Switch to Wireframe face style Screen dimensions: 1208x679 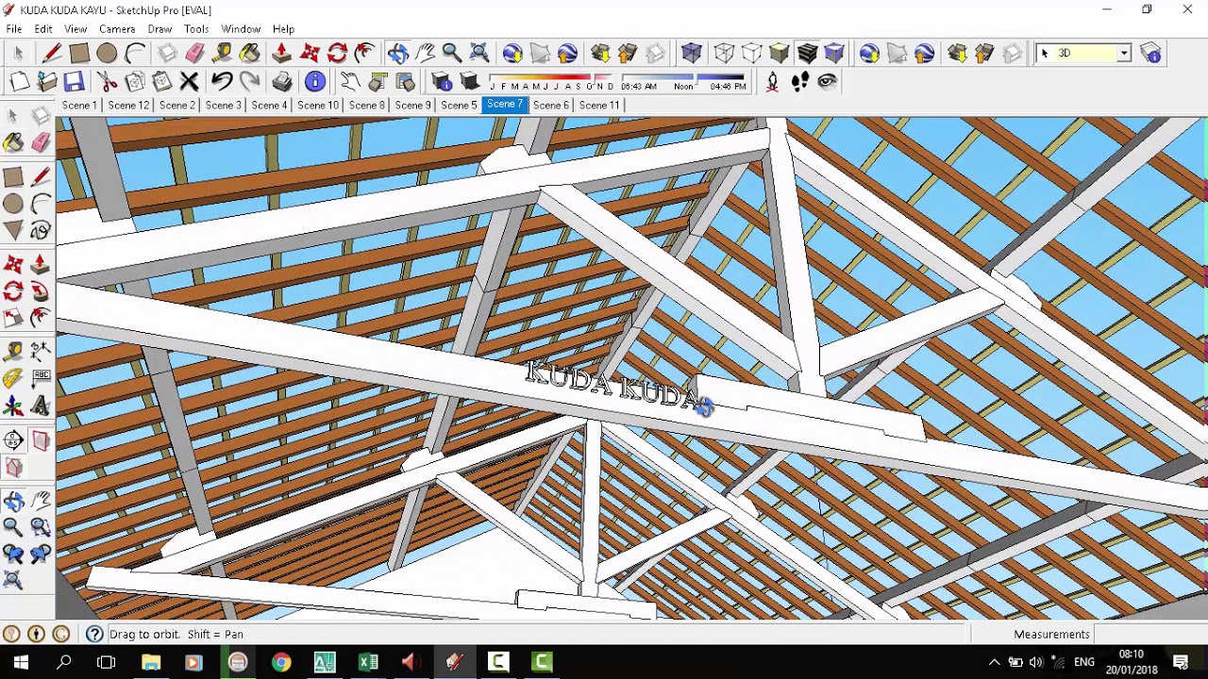(x=724, y=53)
